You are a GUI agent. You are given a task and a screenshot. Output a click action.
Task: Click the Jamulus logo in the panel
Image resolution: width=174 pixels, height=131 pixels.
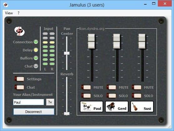coord(19,31)
